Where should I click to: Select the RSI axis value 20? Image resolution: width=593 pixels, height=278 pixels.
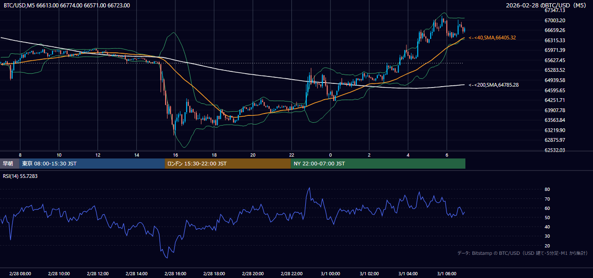pos(547,246)
